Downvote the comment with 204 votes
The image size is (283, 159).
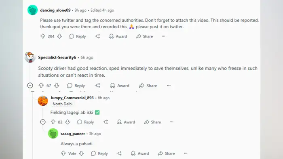[x=59, y=36]
